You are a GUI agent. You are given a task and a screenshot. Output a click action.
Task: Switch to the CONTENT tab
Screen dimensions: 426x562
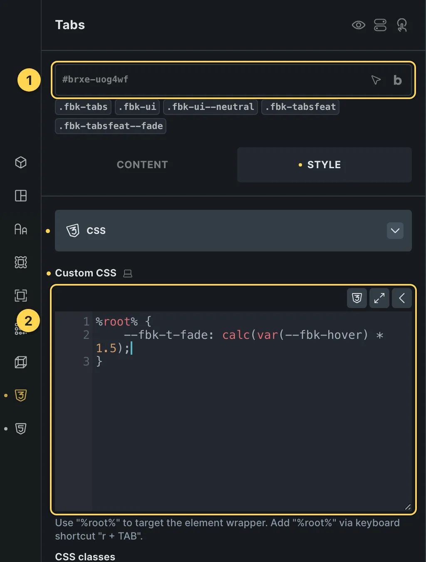point(142,165)
